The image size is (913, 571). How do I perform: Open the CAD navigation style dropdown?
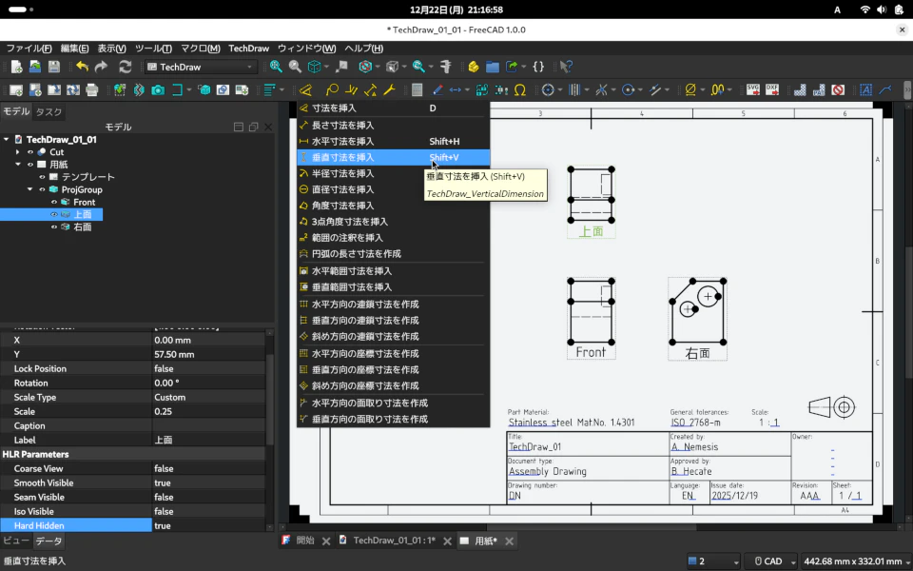772,561
